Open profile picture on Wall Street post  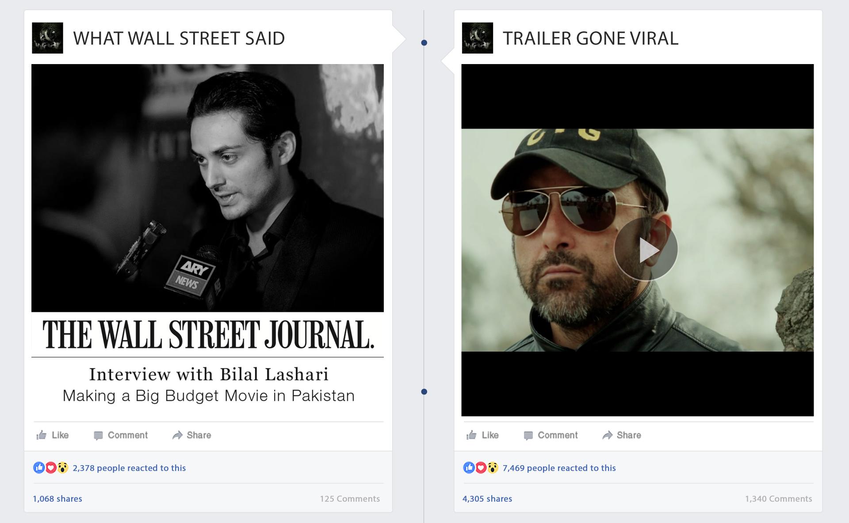click(x=47, y=38)
